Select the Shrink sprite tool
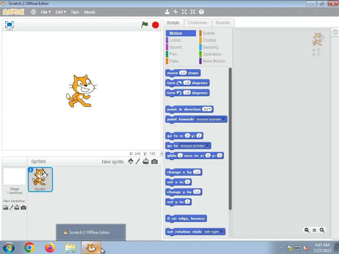The image size is (339, 254). click(x=193, y=12)
